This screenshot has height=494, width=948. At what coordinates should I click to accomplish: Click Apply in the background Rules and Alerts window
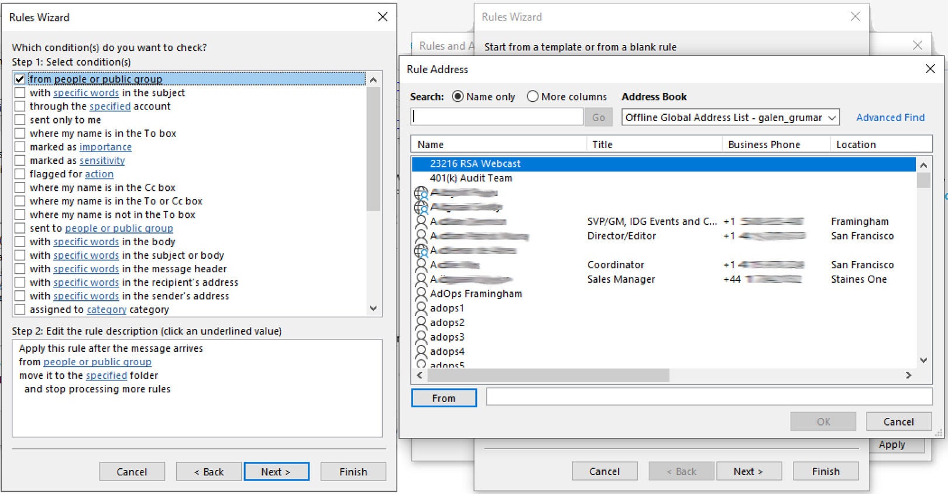click(x=892, y=445)
